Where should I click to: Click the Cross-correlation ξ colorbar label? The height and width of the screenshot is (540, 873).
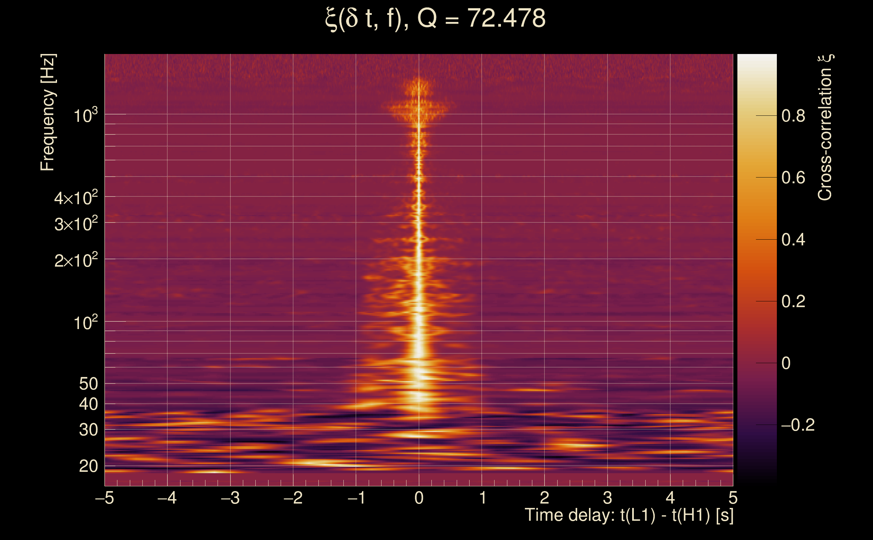(824, 128)
